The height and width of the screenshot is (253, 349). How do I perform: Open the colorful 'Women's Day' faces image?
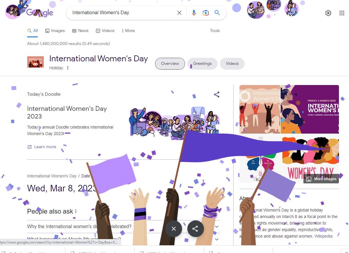pos(311,158)
